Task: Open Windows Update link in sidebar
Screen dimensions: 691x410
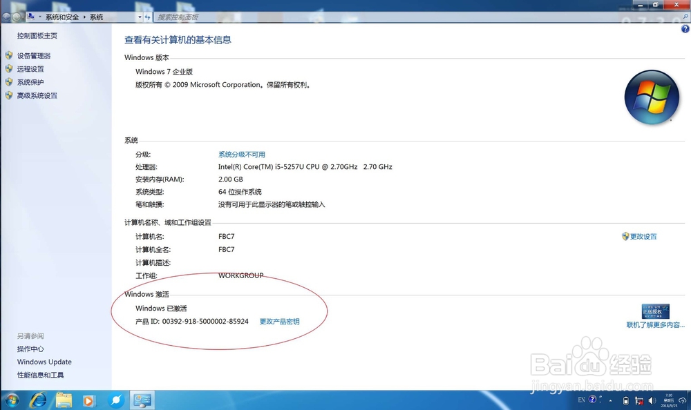Action: pos(44,362)
